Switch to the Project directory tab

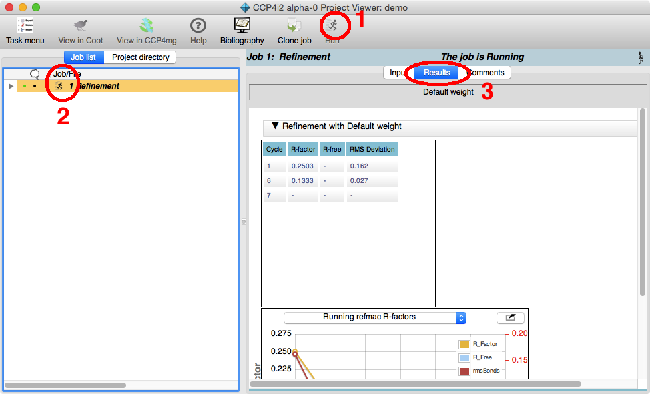click(141, 57)
